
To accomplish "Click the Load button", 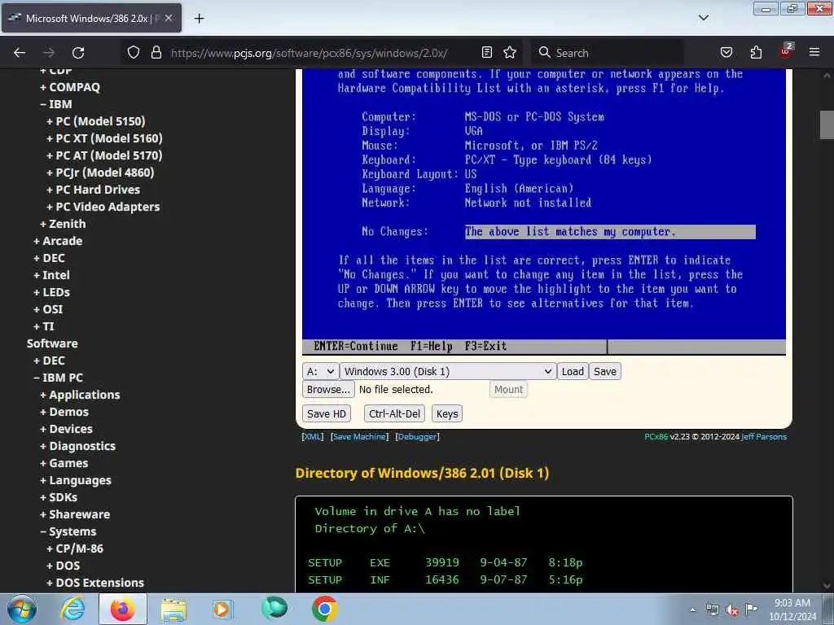I will pyautogui.click(x=573, y=371).
